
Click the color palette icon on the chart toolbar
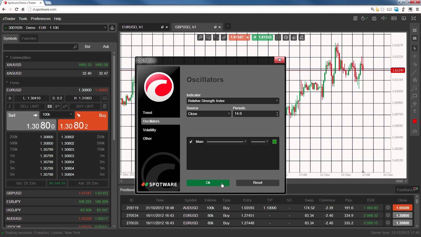point(294,38)
